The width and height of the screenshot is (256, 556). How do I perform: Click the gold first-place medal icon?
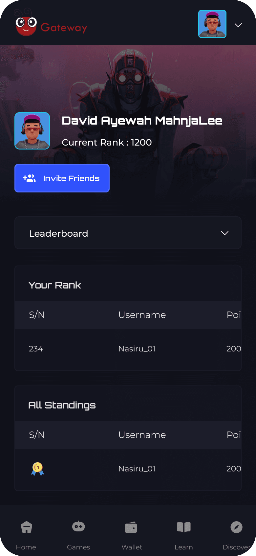[38, 469]
